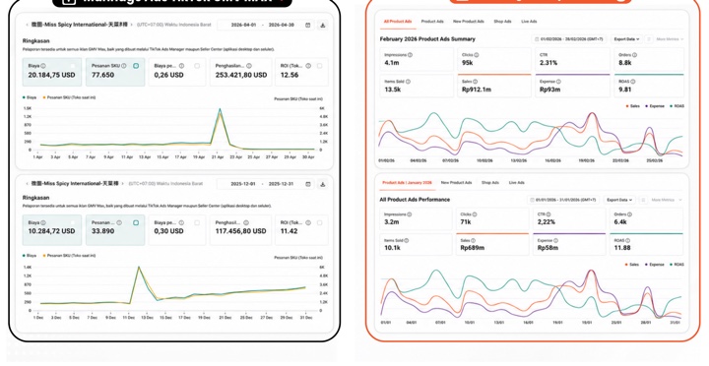Image resolution: width=709 pixels, height=366 pixels.
Task: Show info for ROI 12.56 card
Action: [x=308, y=66]
